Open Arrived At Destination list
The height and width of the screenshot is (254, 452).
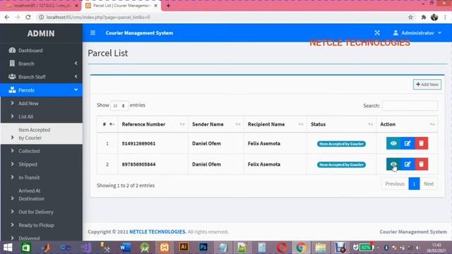pos(42,195)
